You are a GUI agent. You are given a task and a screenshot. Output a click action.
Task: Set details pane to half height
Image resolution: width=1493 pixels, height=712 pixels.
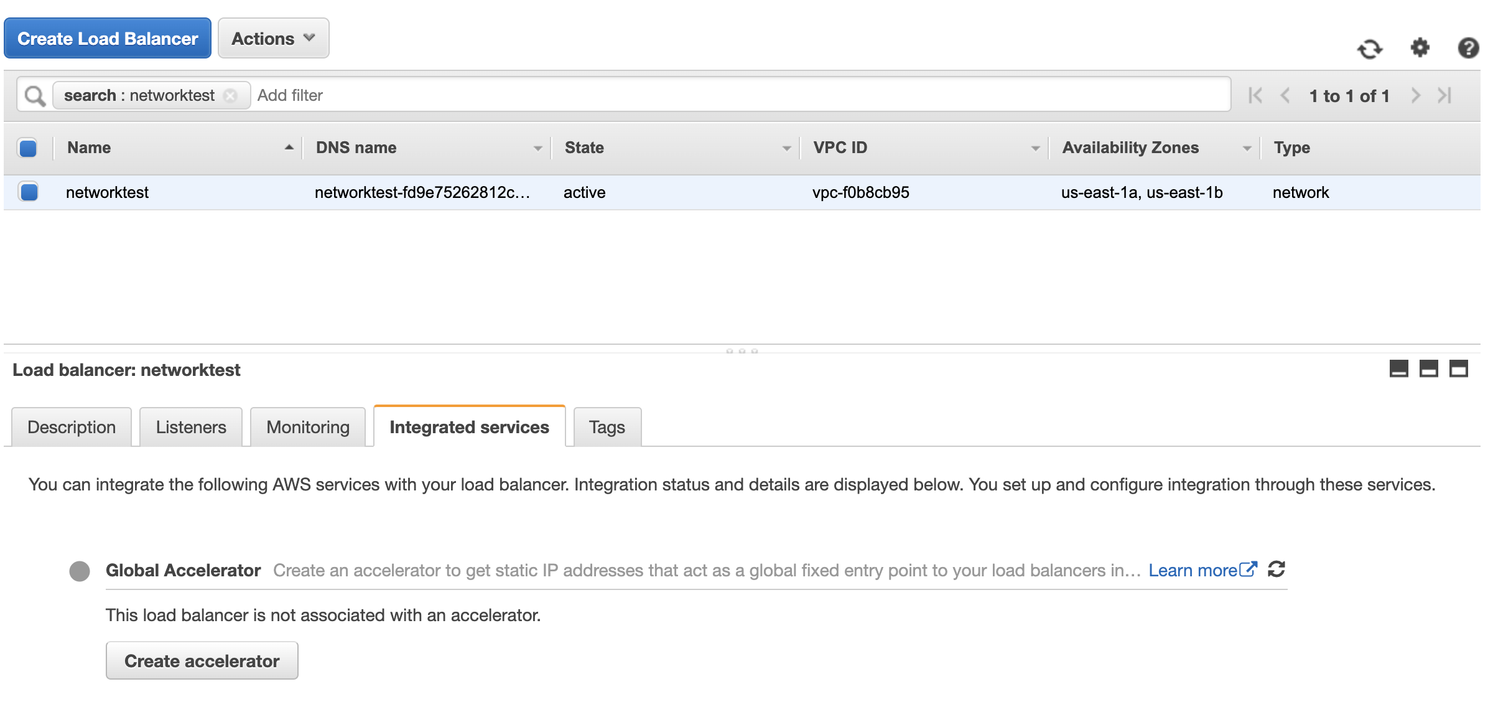tap(1428, 369)
